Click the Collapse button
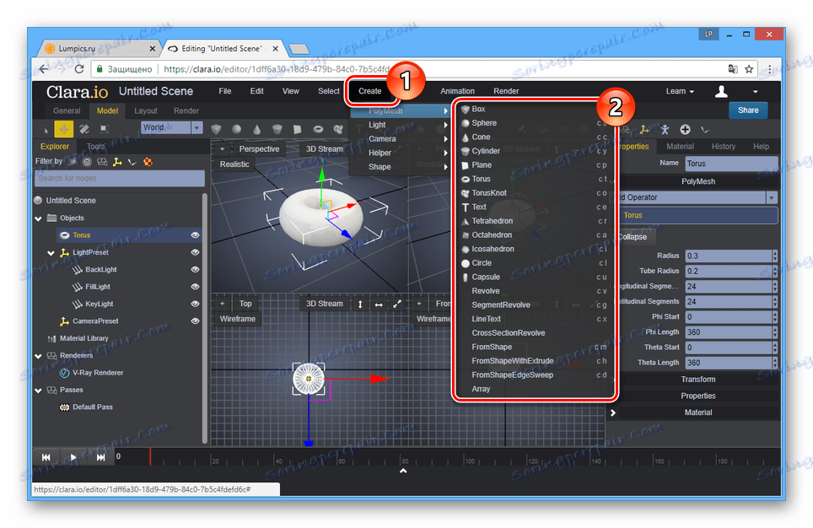Image resolution: width=813 pixels, height=528 pixels. tap(633, 237)
